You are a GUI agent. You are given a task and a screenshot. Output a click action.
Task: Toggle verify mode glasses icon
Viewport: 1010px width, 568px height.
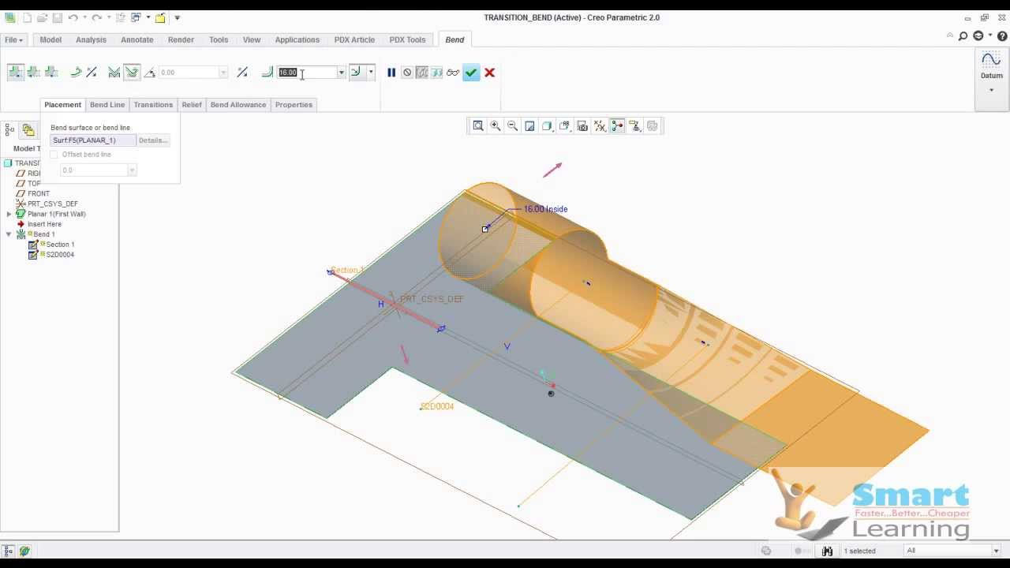point(453,73)
